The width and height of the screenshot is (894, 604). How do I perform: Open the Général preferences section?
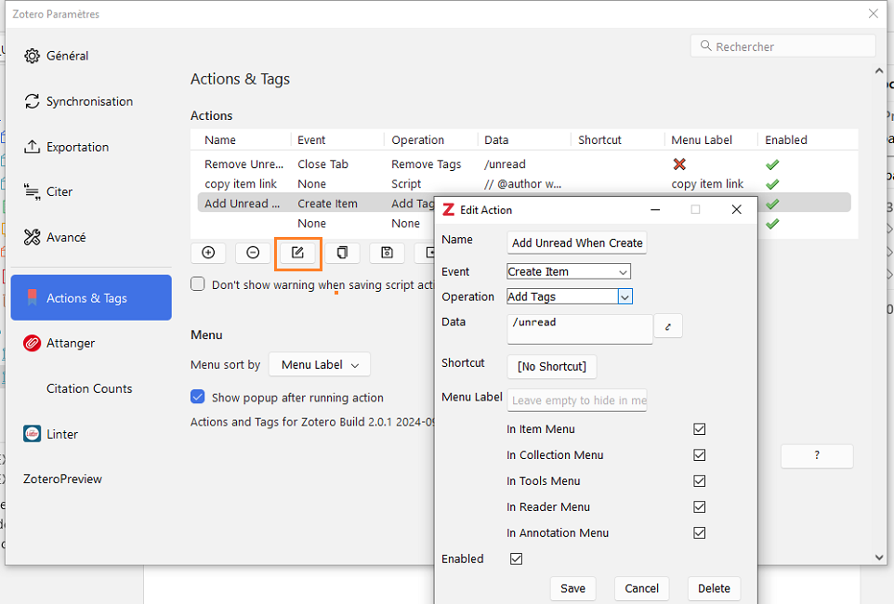(x=91, y=56)
